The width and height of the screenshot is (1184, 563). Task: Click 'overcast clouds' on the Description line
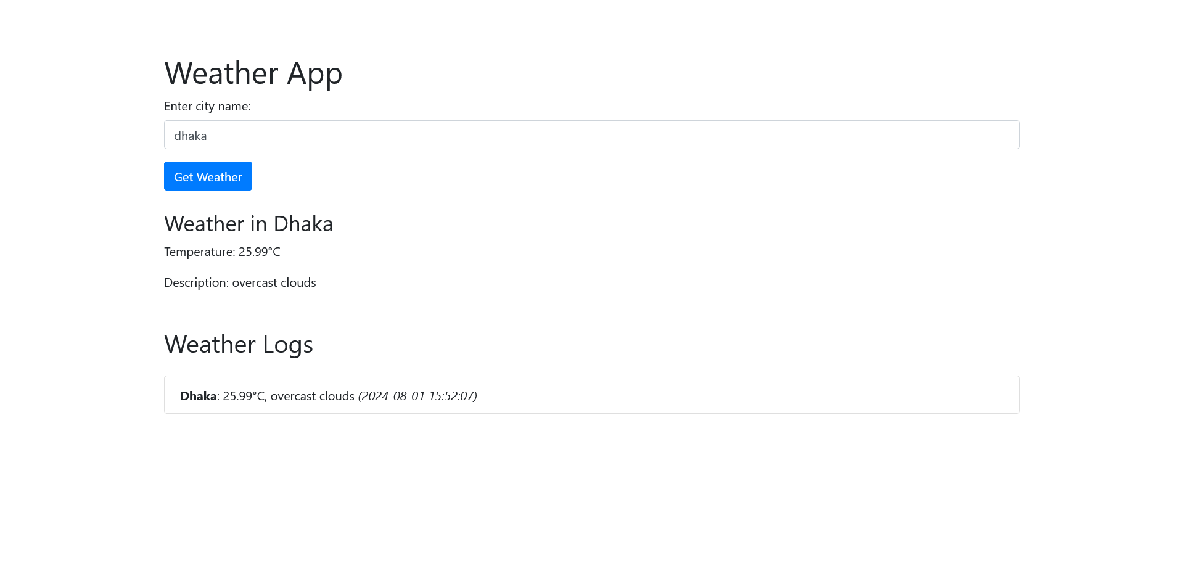click(274, 282)
